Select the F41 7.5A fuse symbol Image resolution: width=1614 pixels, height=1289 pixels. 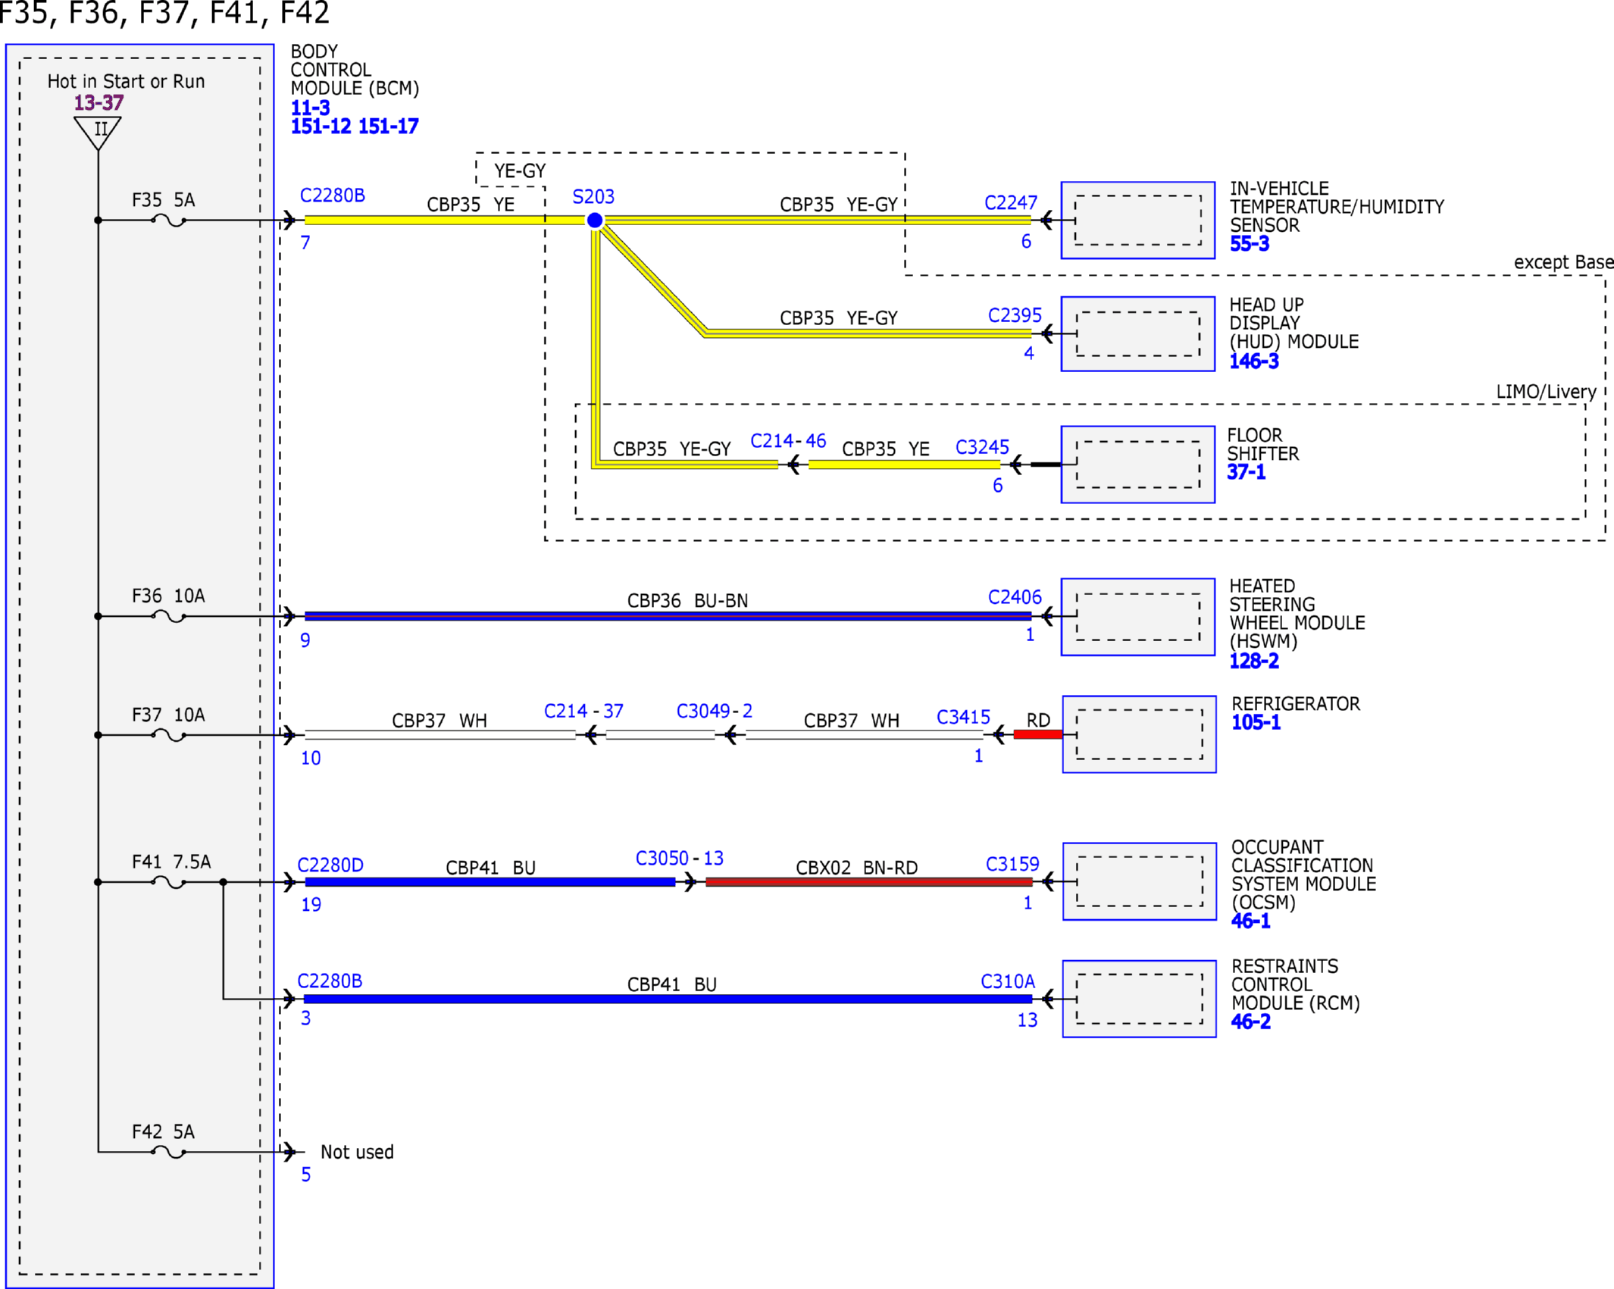click(168, 882)
